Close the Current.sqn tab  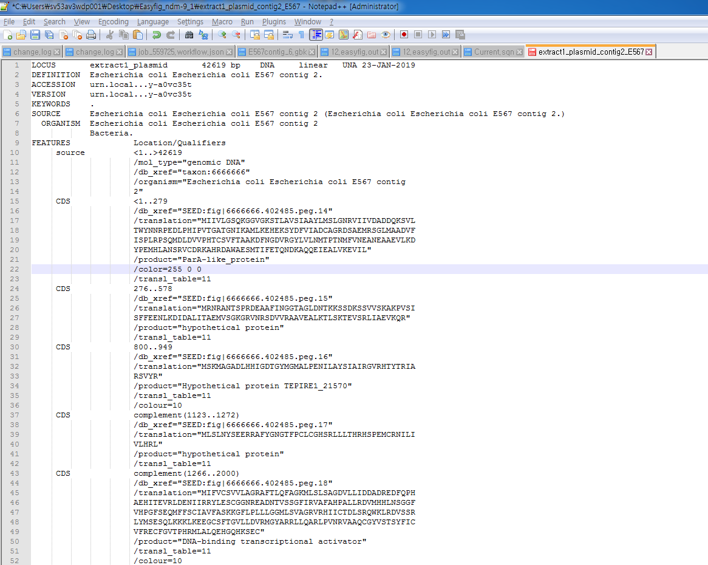click(519, 52)
